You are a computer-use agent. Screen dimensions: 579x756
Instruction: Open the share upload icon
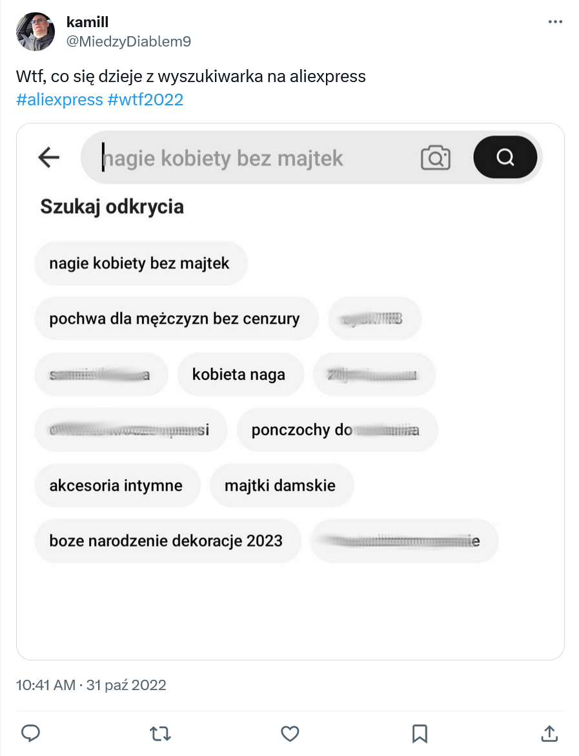point(549,733)
